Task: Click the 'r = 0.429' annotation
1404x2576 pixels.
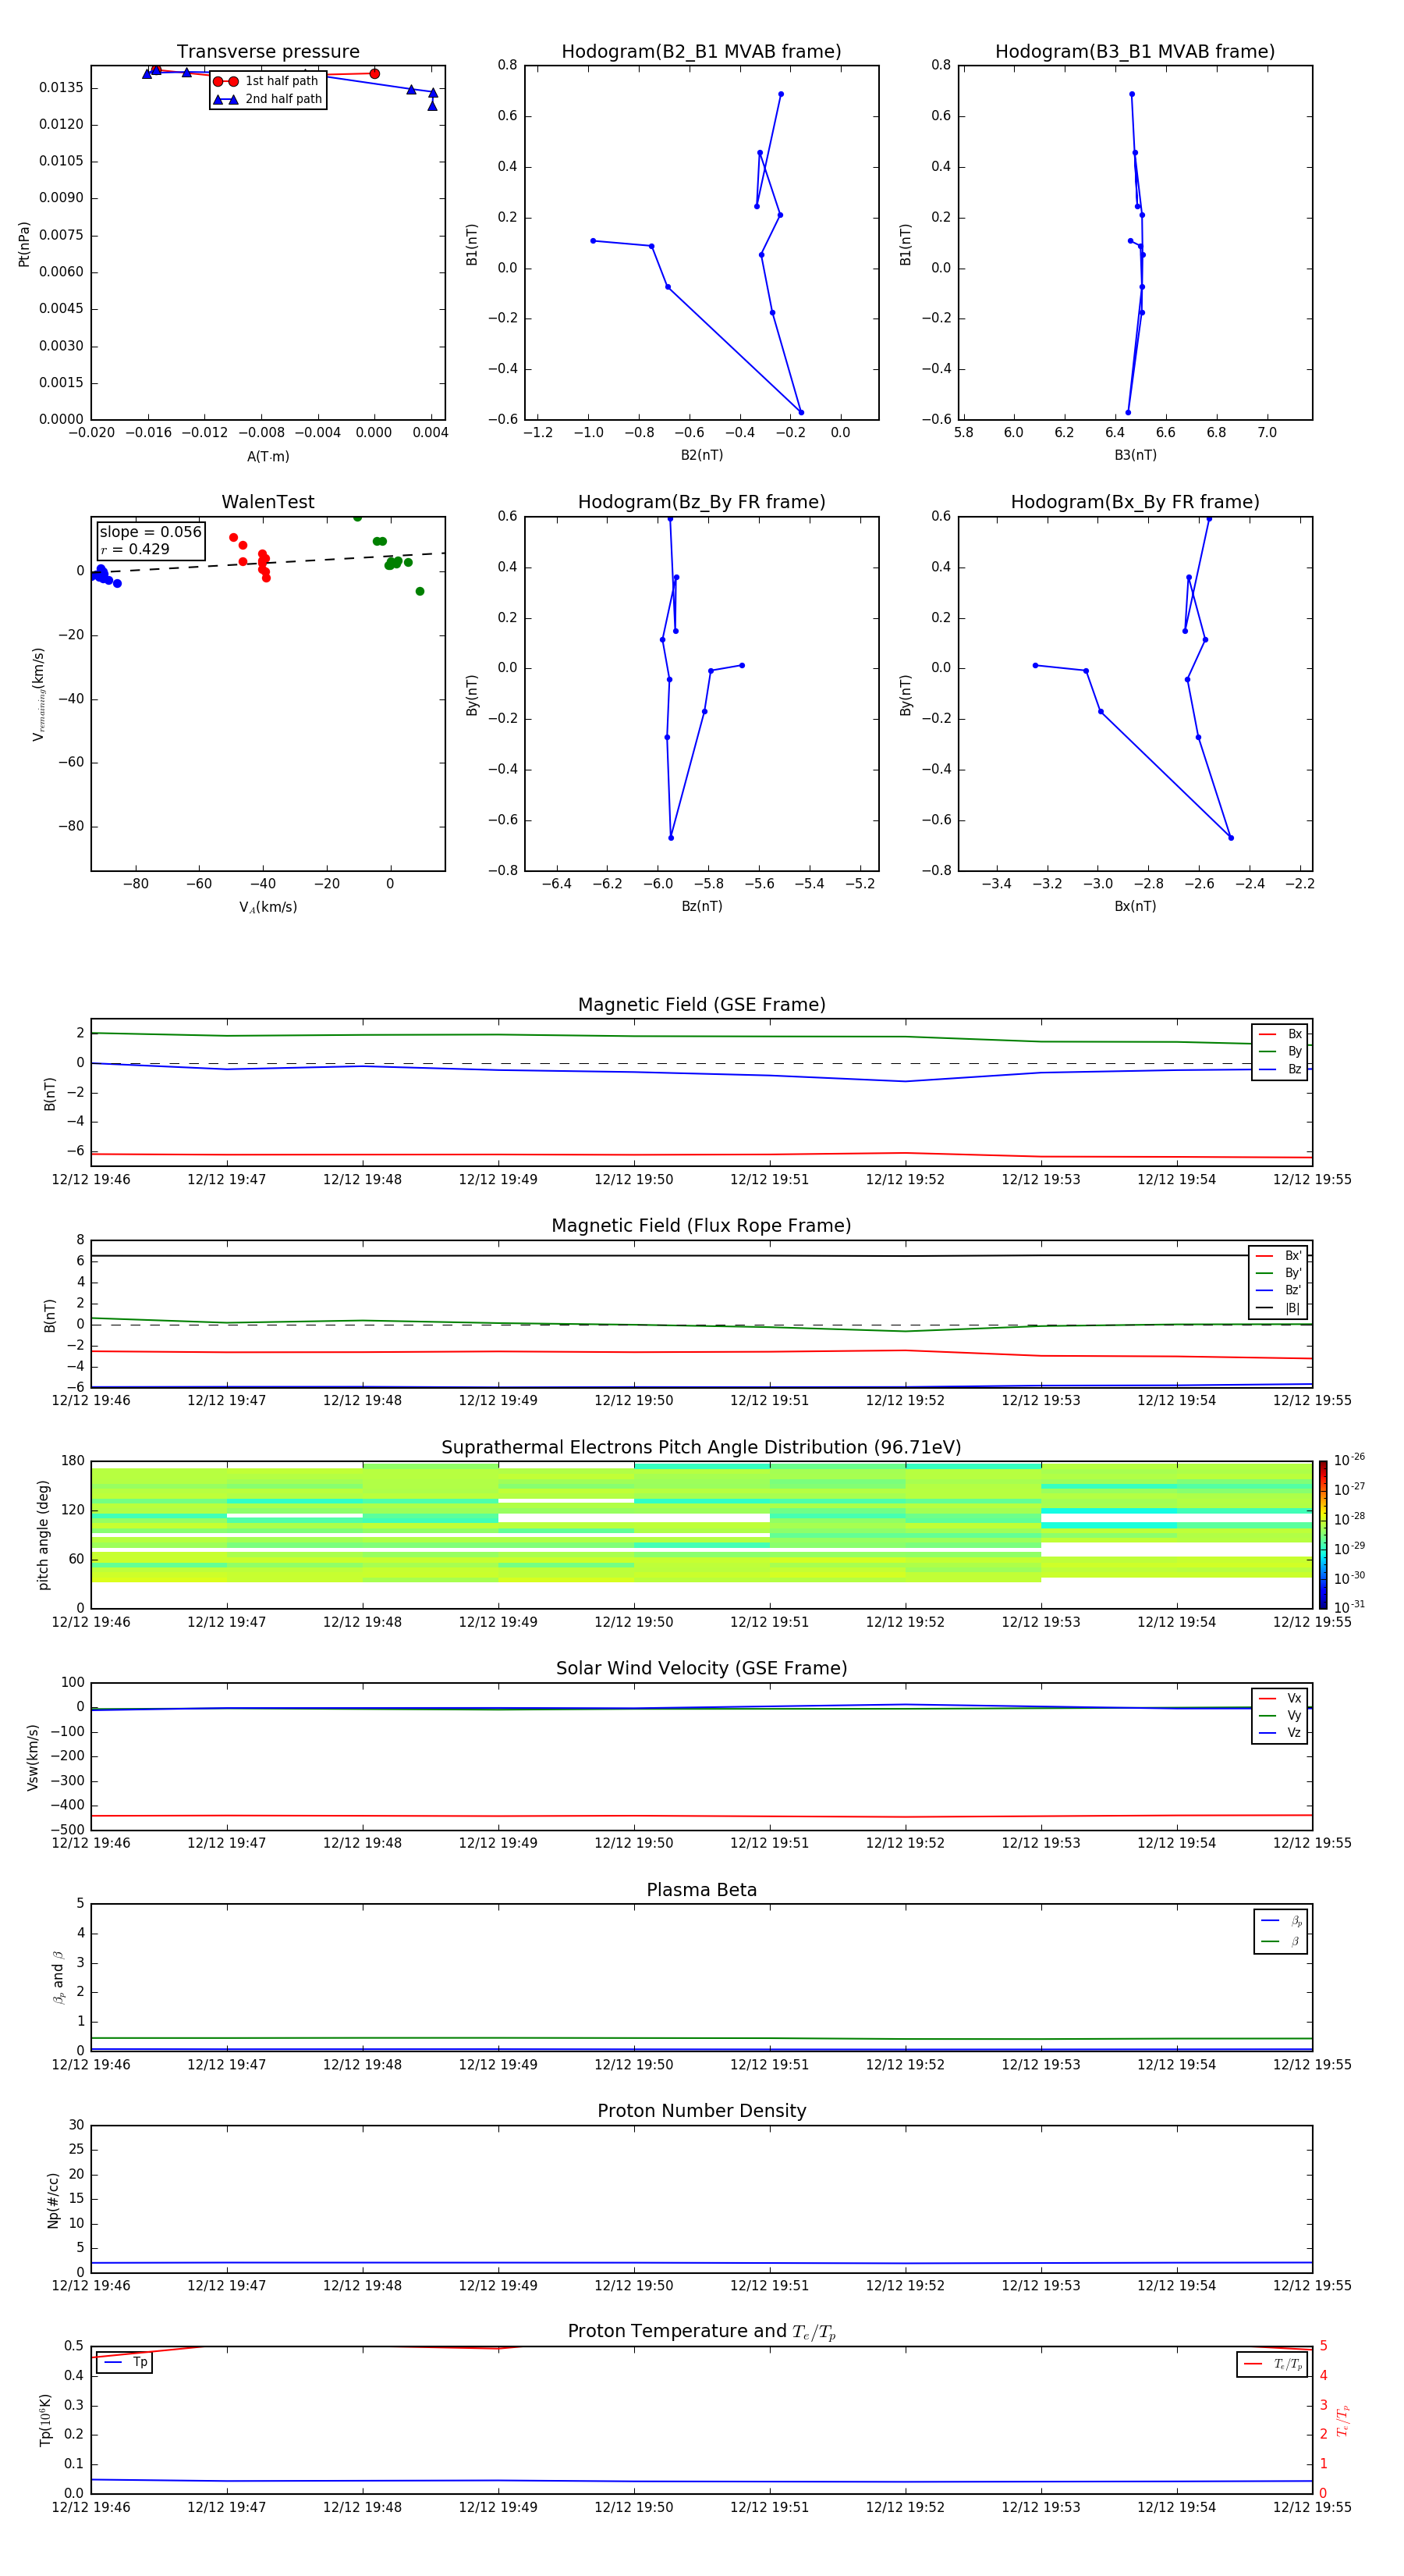Action: (x=135, y=549)
